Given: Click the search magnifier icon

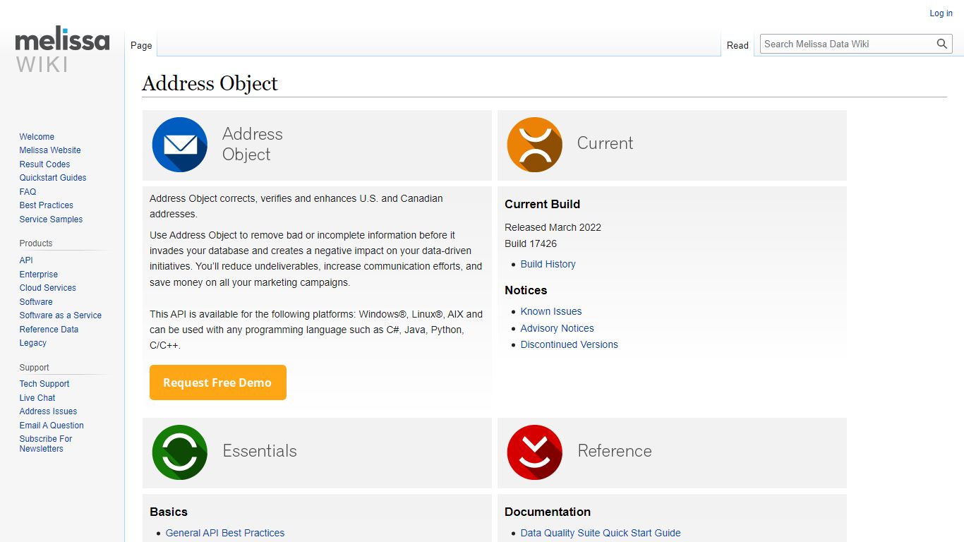Looking at the screenshot, I should (942, 44).
